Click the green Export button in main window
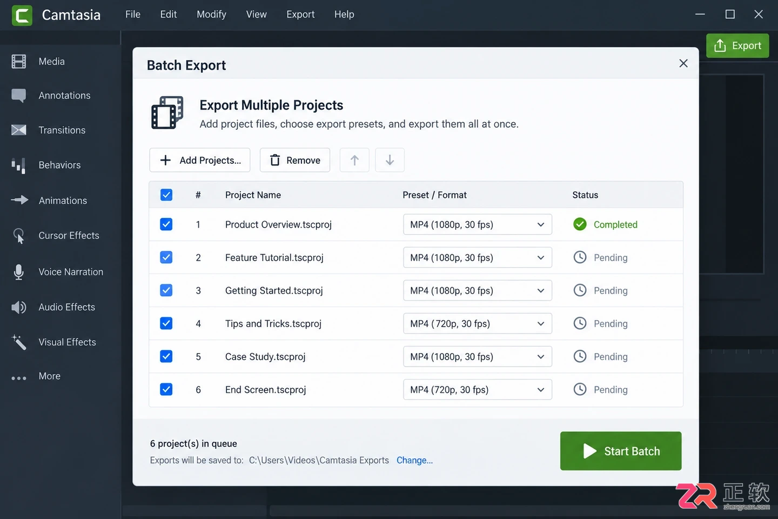Screen dimensions: 778x519 (737, 45)
